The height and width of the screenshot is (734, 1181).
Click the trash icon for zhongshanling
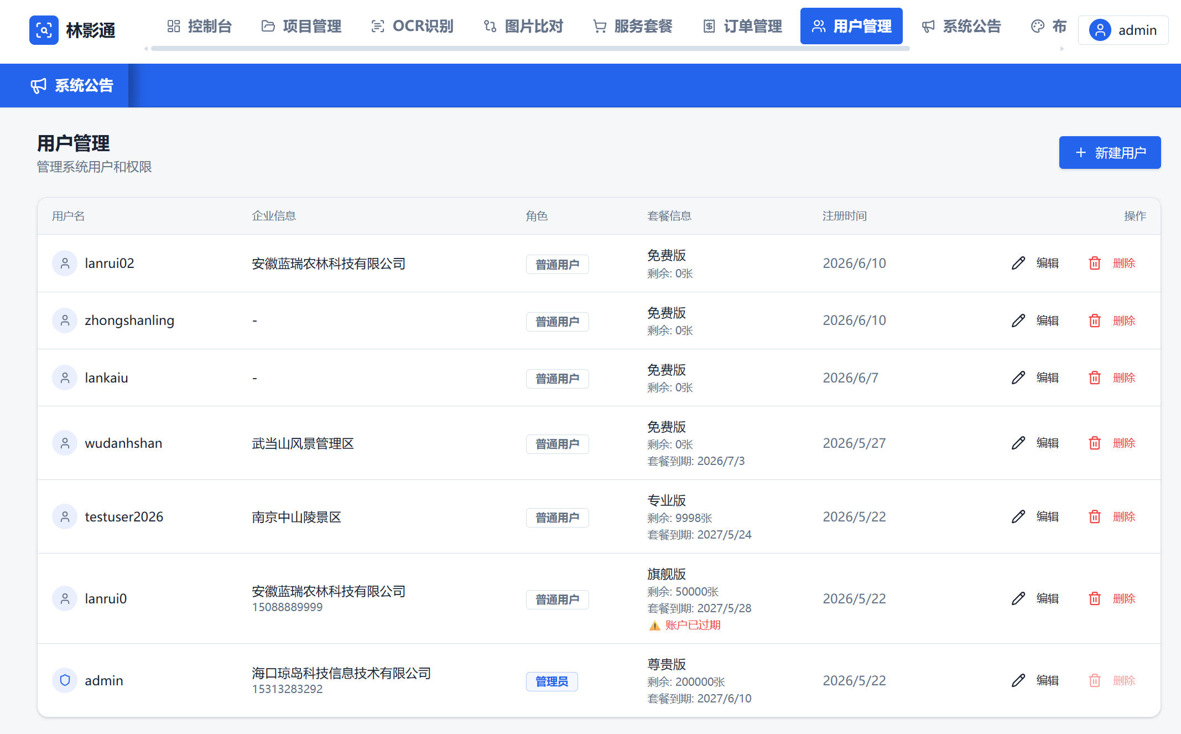click(1095, 321)
